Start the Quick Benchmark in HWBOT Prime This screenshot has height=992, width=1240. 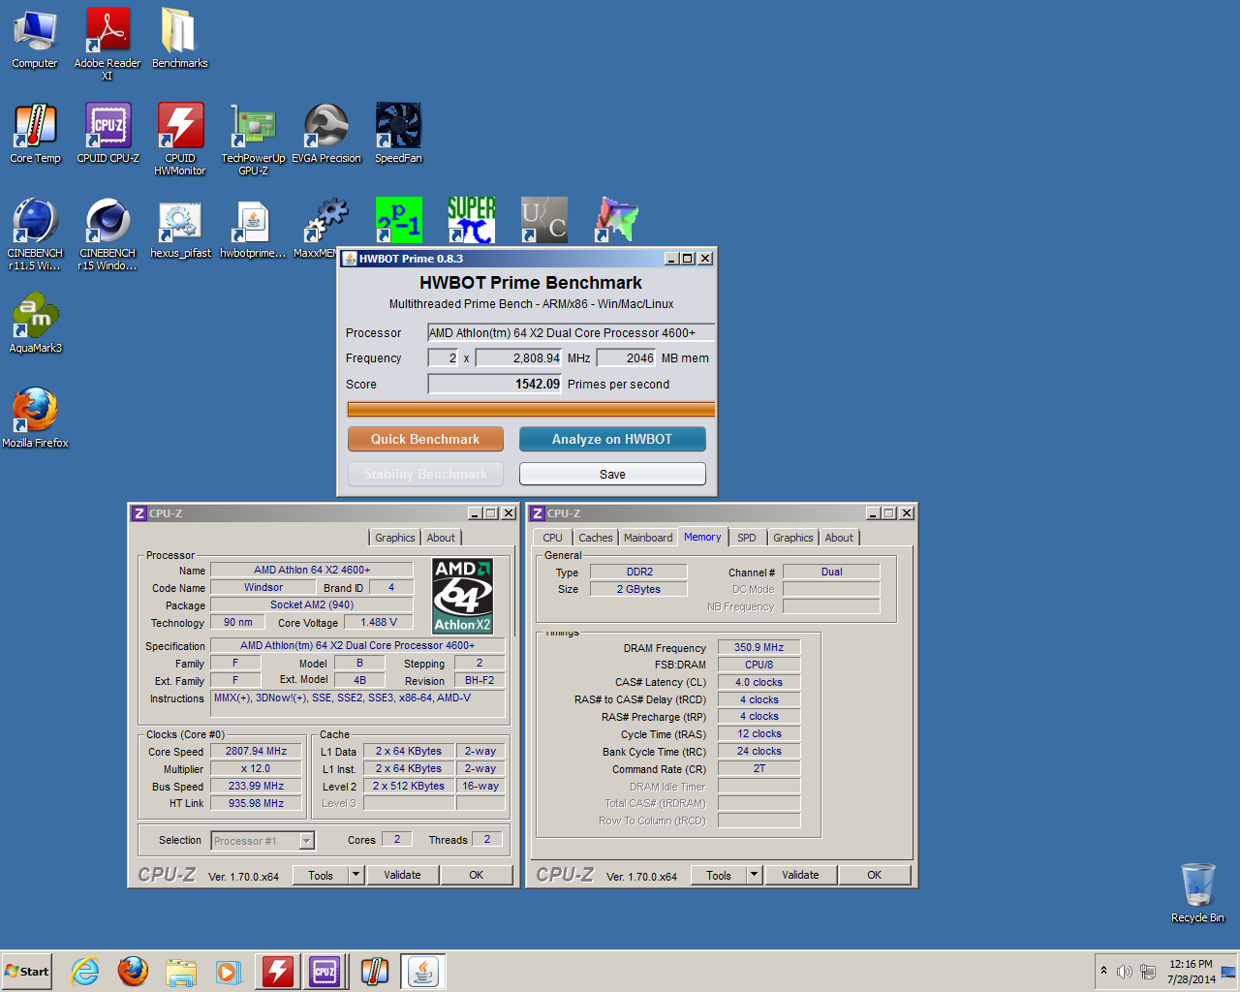tap(425, 439)
